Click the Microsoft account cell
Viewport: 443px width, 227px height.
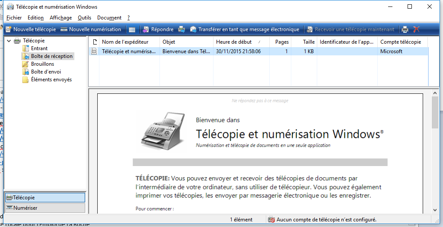point(391,51)
